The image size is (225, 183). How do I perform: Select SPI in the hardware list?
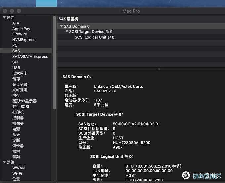[15, 62]
